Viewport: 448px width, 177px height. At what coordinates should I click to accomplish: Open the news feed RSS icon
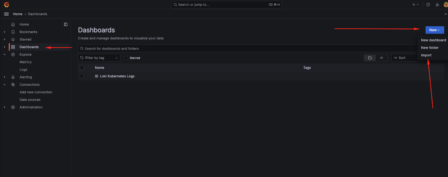click(x=437, y=5)
